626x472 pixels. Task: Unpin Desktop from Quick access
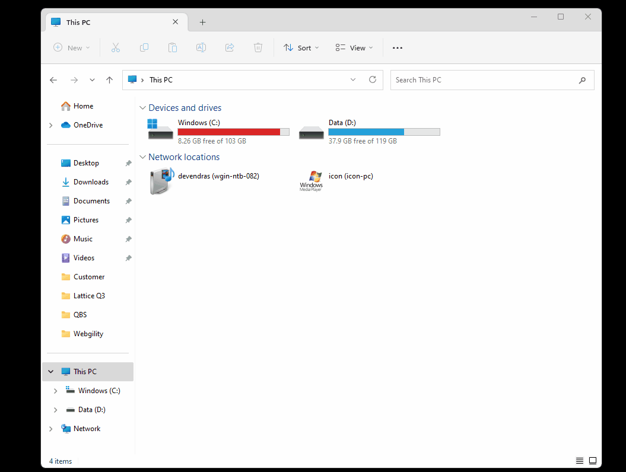(128, 163)
